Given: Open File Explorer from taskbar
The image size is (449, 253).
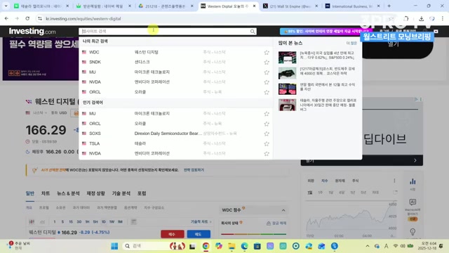Looking at the screenshot, I should coord(232,246).
